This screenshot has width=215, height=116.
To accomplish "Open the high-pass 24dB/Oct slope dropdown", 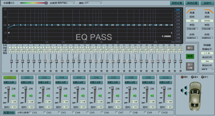I will point(192,38).
